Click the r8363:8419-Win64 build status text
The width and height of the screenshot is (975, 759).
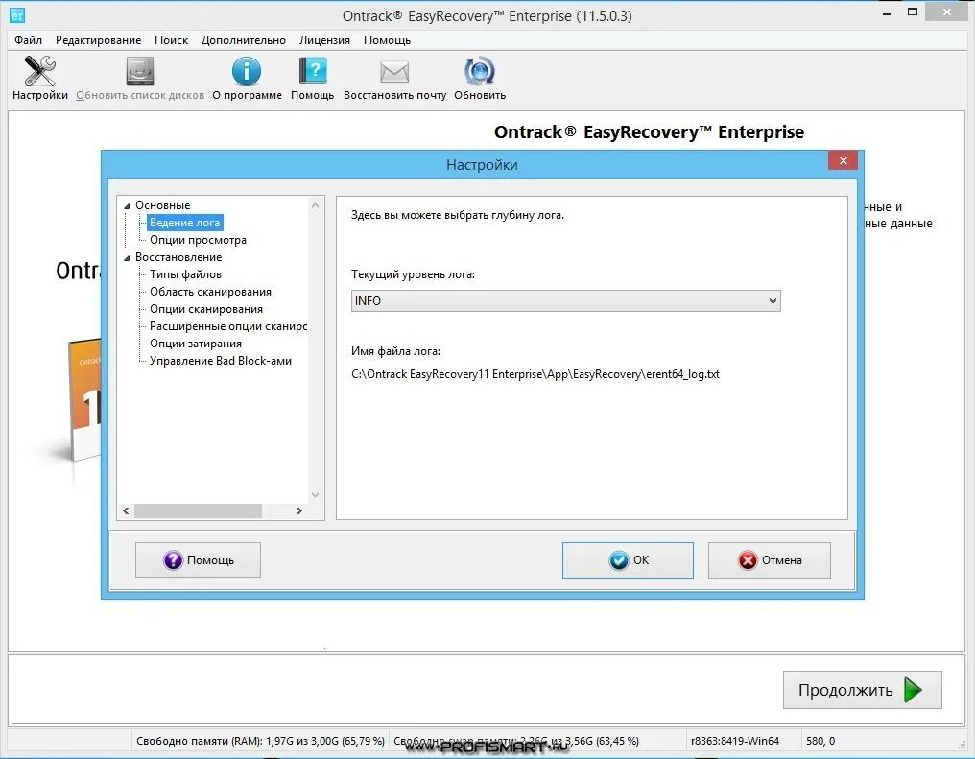tap(734, 741)
